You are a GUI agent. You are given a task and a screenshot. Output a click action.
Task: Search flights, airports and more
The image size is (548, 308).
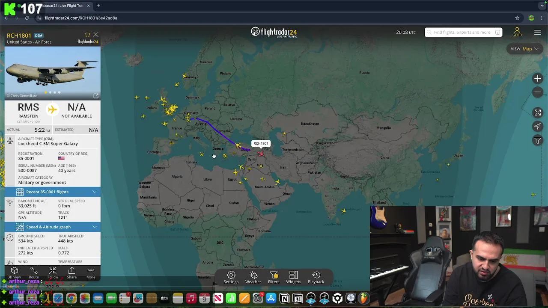[x=463, y=32]
